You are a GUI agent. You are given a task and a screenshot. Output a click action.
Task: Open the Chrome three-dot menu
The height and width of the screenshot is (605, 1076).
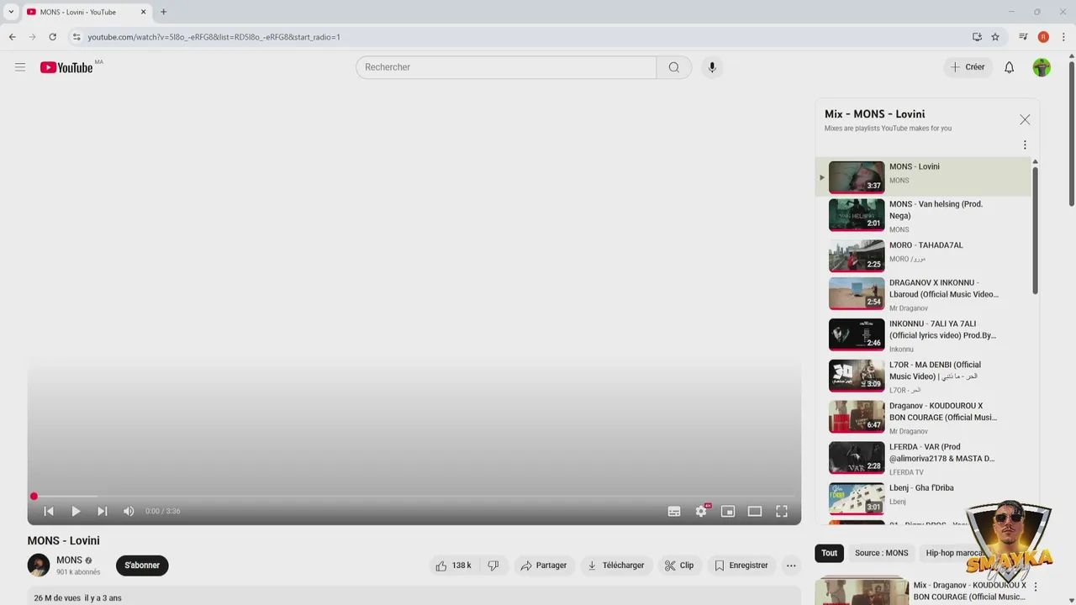click(x=1063, y=37)
